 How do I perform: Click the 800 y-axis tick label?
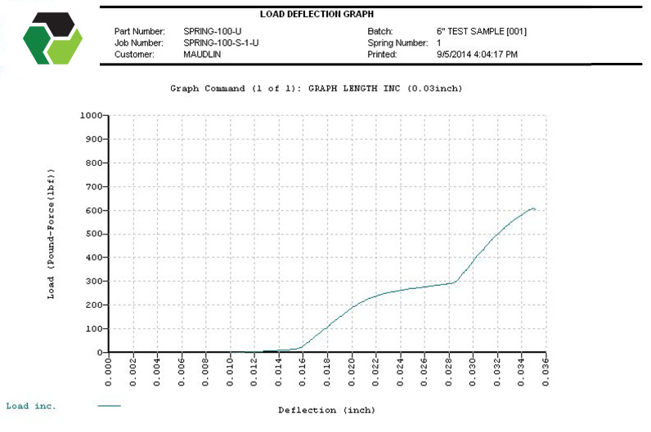pyautogui.click(x=94, y=163)
